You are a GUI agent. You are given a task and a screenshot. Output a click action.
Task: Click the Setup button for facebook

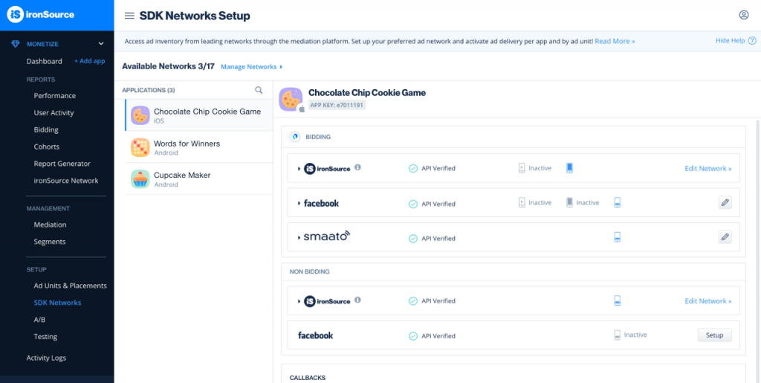(x=714, y=335)
